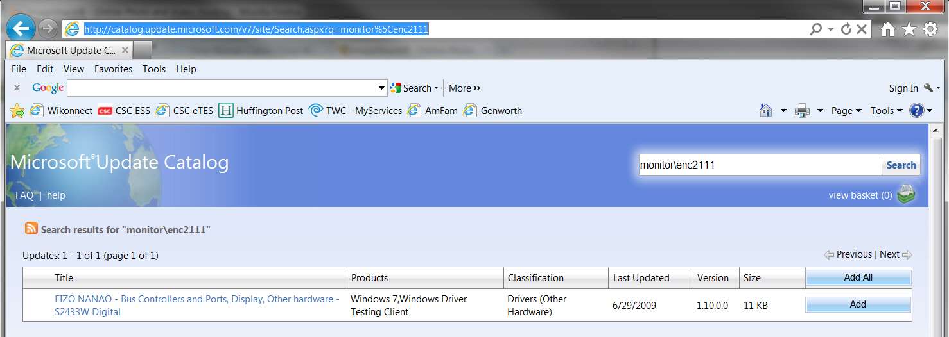Open the EIZO NANAO S2433W Digital link

[x=197, y=306]
